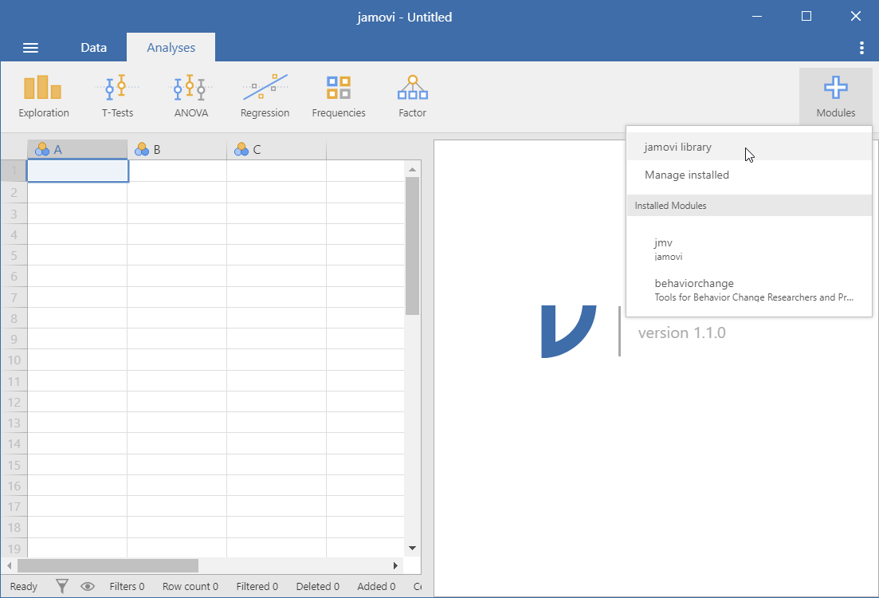
Task: Select column B header
Action: [x=177, y=150]
